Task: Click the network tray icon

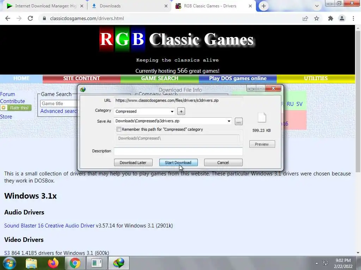Action: 325,263
